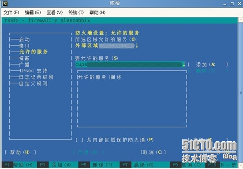Open the 文件(F) menu

pos(11,12)
